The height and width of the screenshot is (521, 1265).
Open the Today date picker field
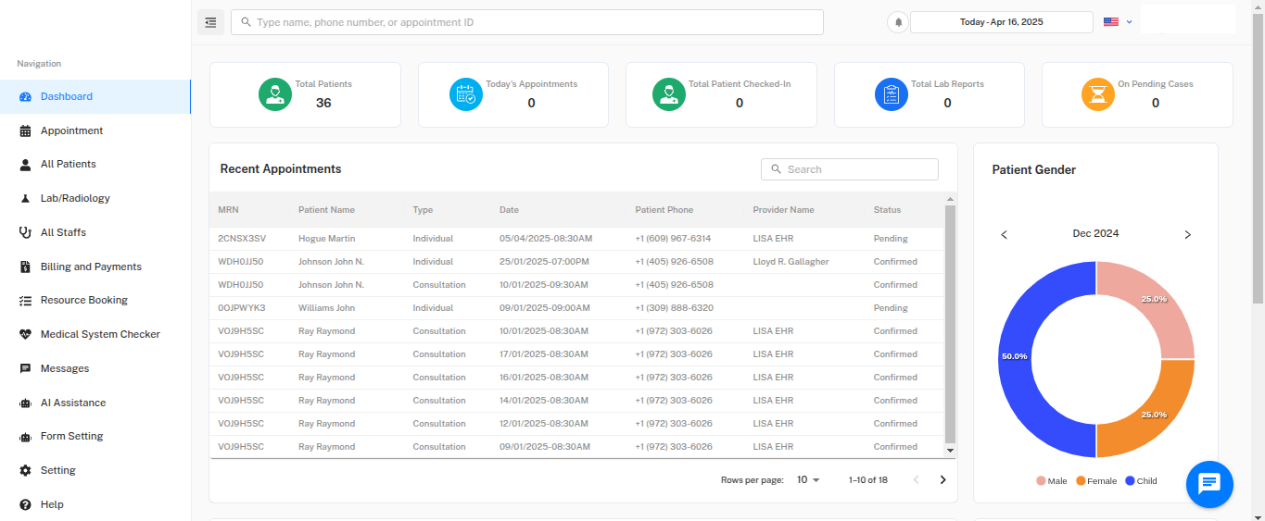(x=1001, y=22)
